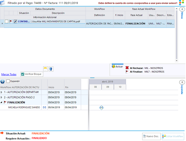Viewport: 186px width, 141px height.
Task: Click the Editar WorkFlow button
Action: click(173, 136)
